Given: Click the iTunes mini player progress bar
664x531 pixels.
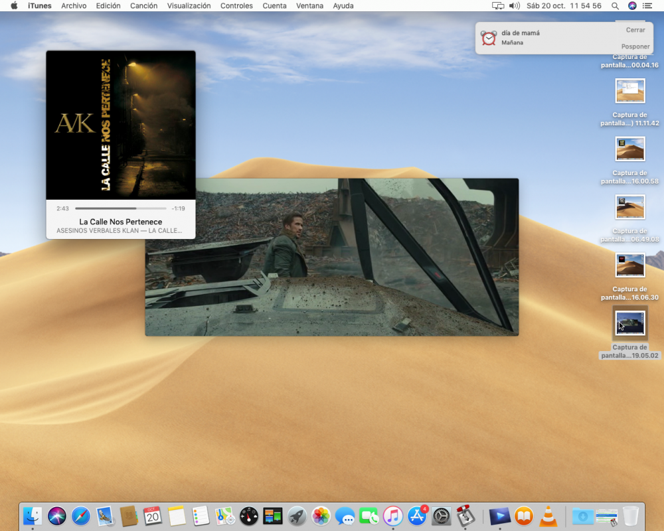Looking at the screenshot, I should pyautogui.click(x=121, y=208).
